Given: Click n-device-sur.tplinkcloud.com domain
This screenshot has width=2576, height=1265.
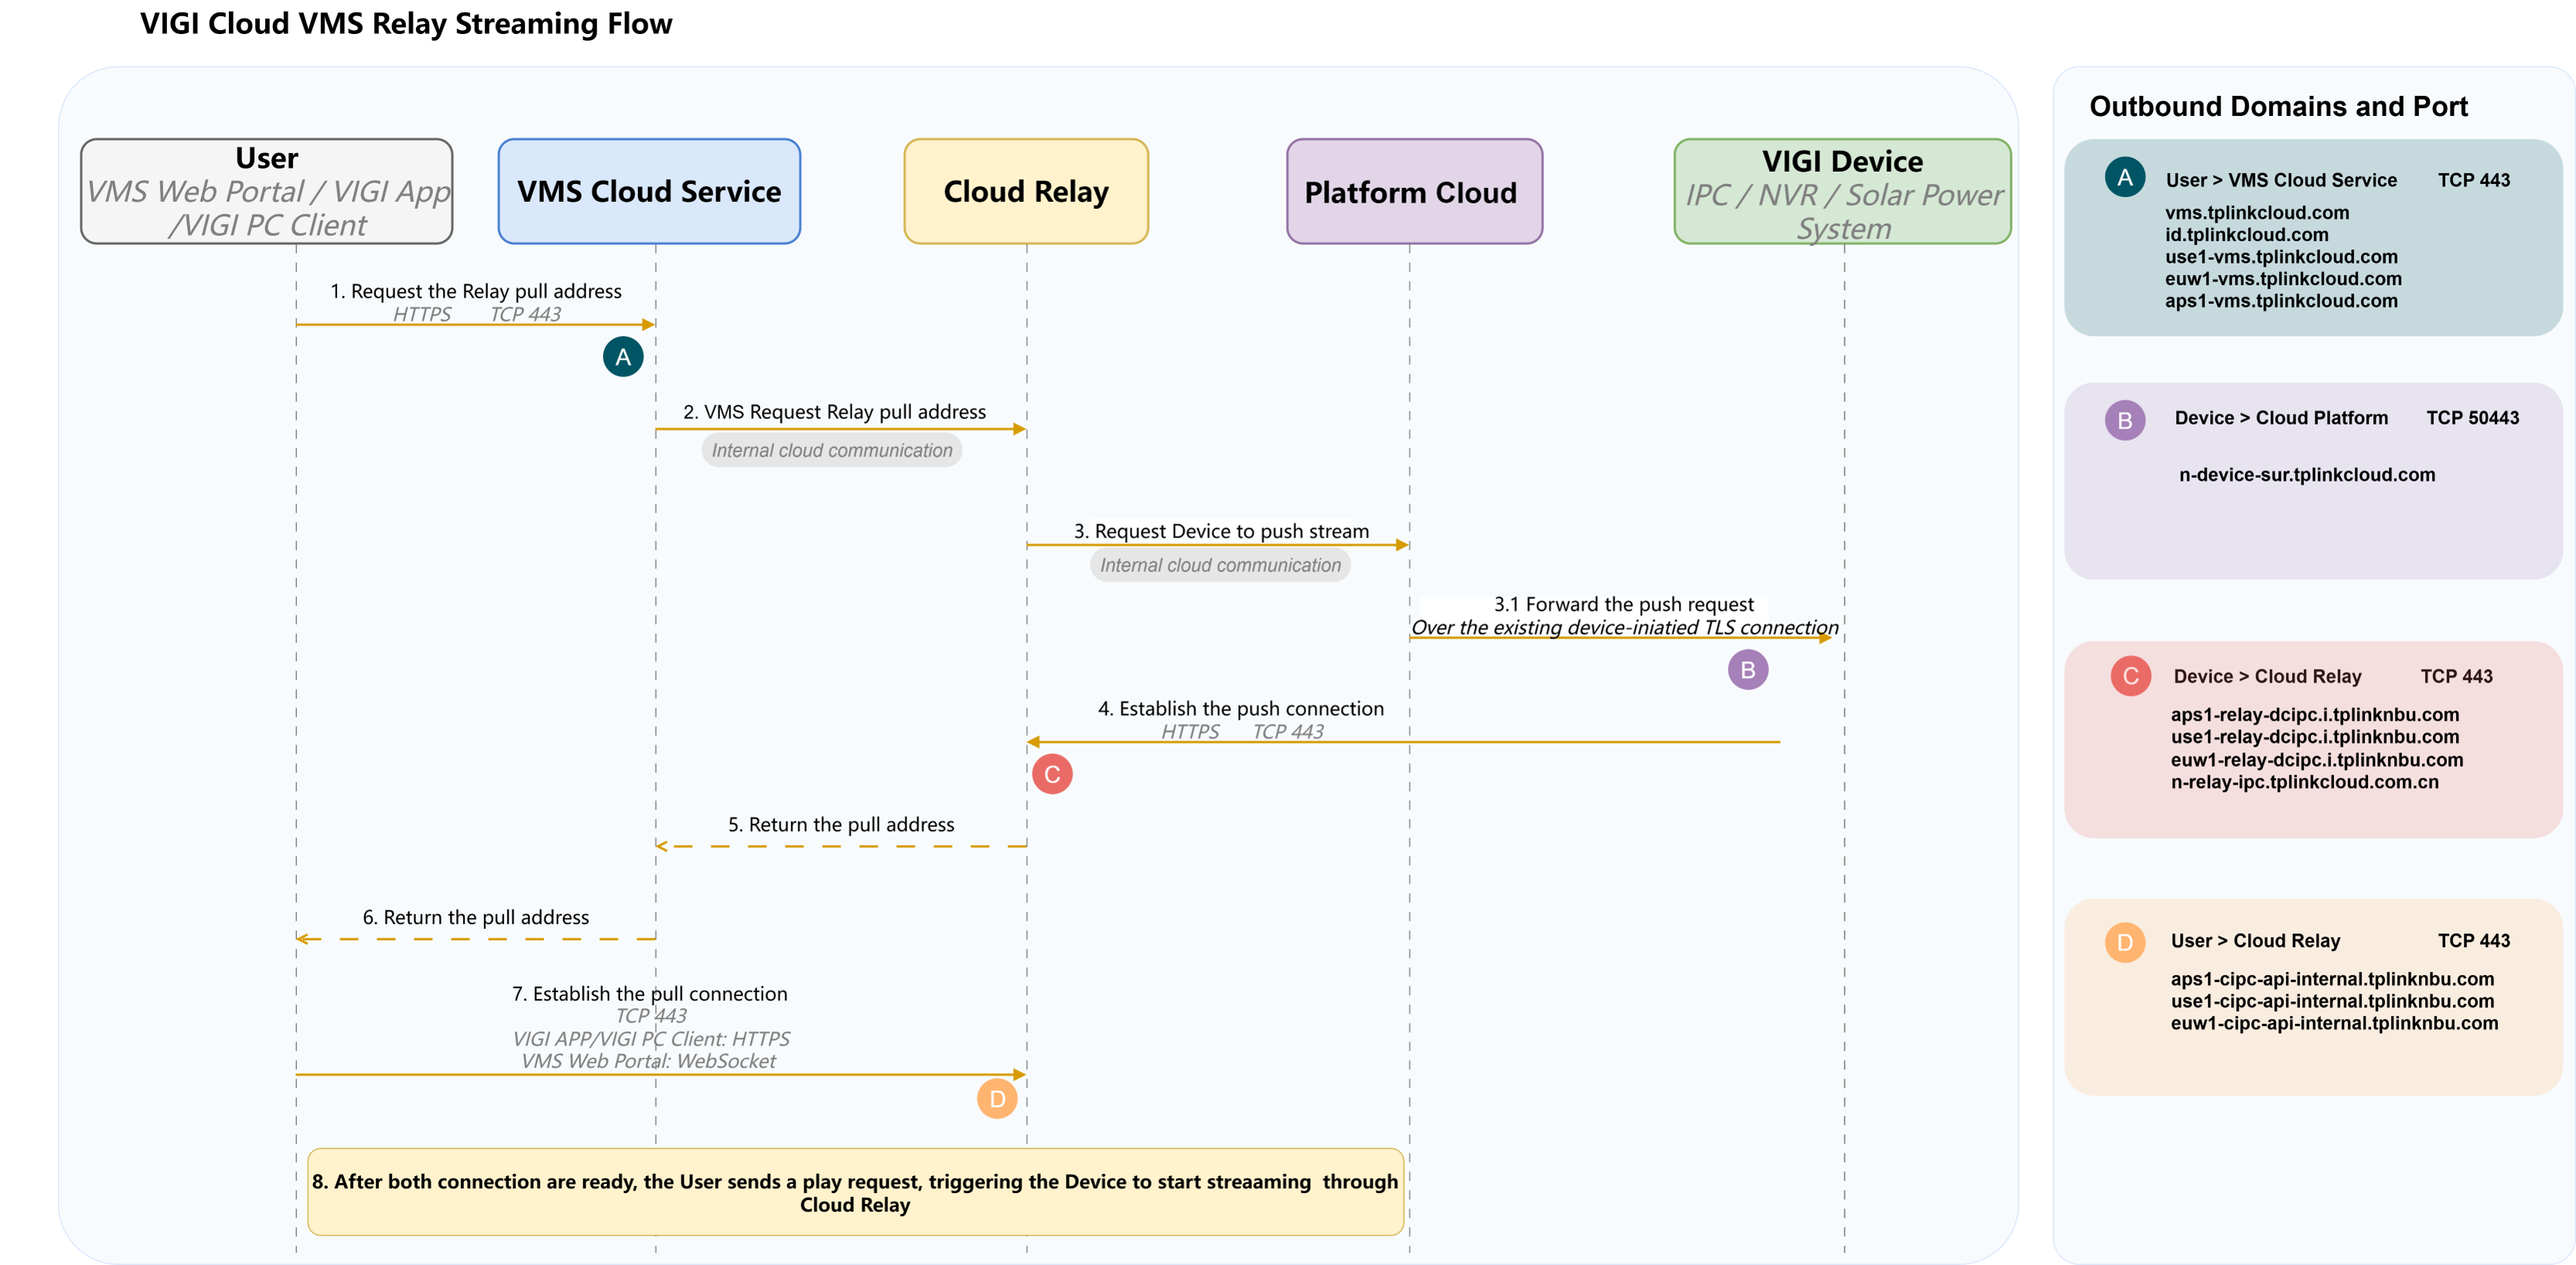Looking at the screenshot, I should (x=2307, y=475).
